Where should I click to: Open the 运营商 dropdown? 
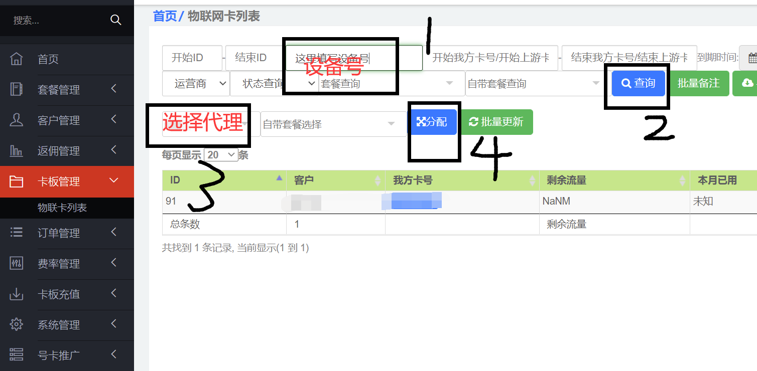195,84
